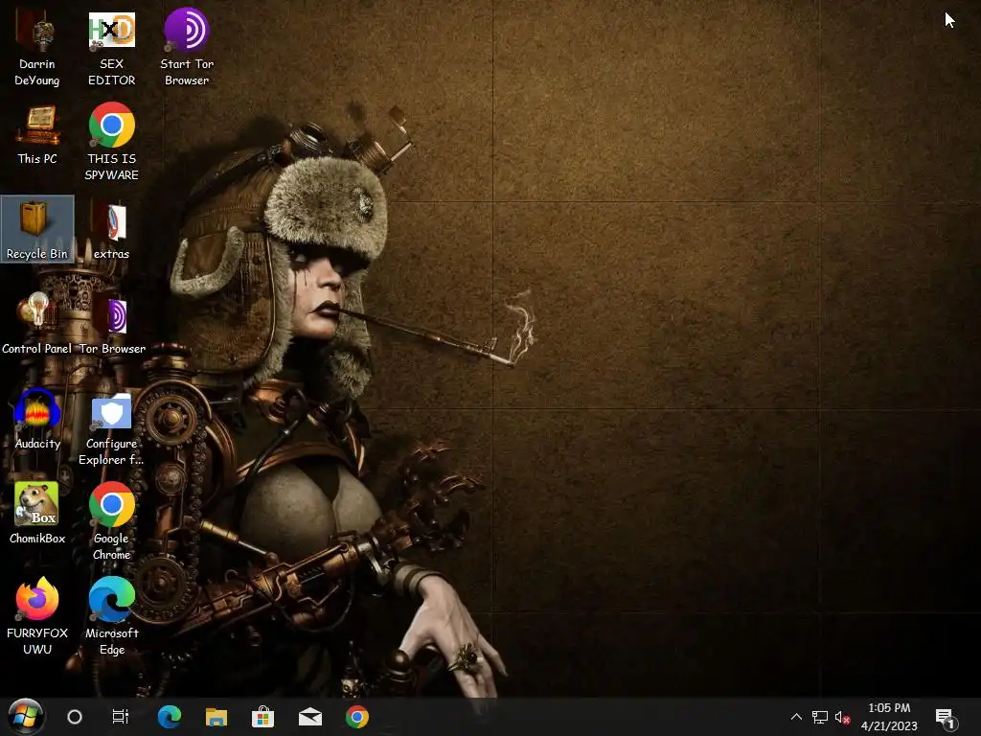Viewport: 981px width, 736px height.
Task: Select the This PC desktop icon
Action: coord(37,134)
